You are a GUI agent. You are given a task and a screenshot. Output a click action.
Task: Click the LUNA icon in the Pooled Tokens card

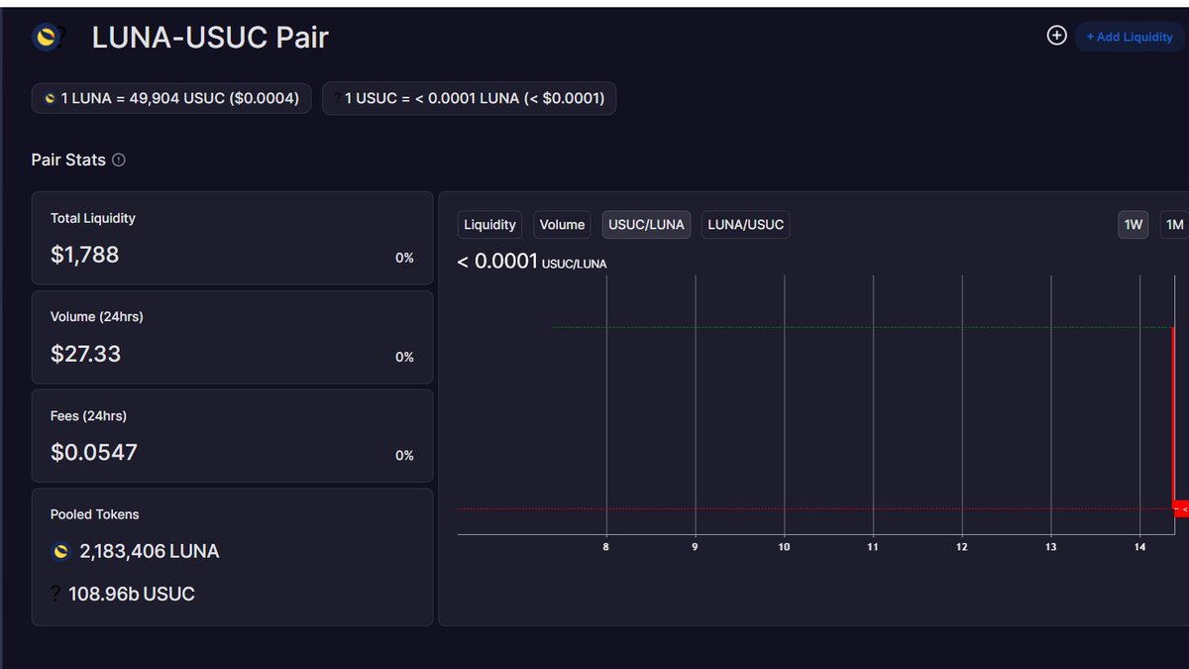pos(61,552)
